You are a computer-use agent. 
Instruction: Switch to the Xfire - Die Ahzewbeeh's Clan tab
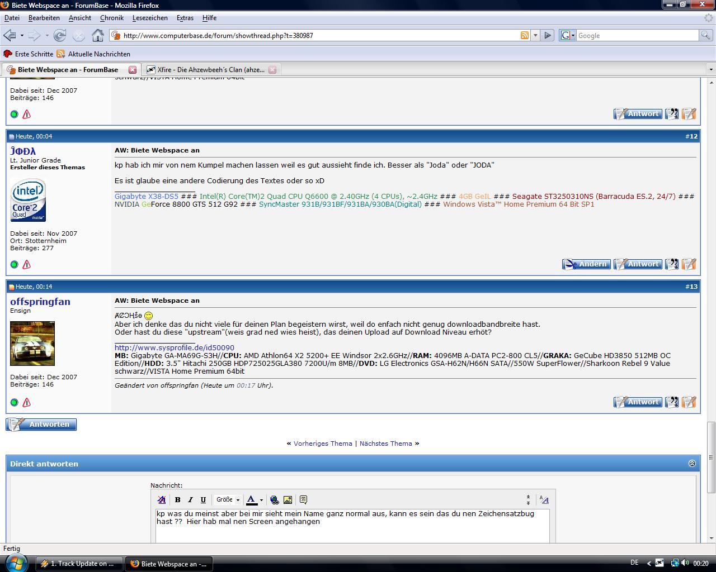[x=211, y=70]
